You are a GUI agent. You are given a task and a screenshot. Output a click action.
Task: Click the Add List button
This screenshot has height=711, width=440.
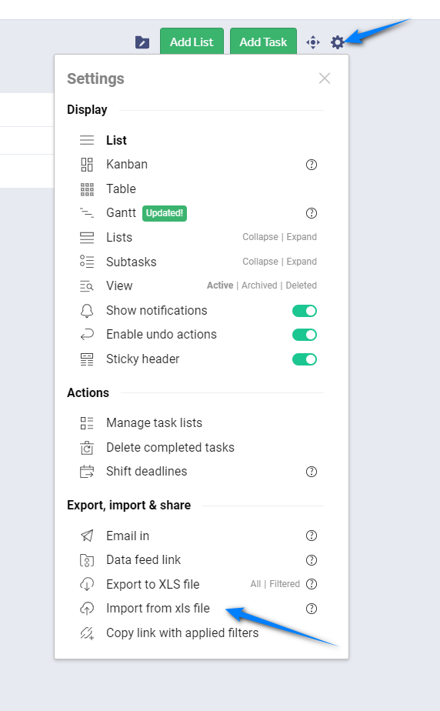[192, 42]
